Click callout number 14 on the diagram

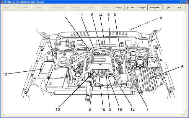(100, 15)
